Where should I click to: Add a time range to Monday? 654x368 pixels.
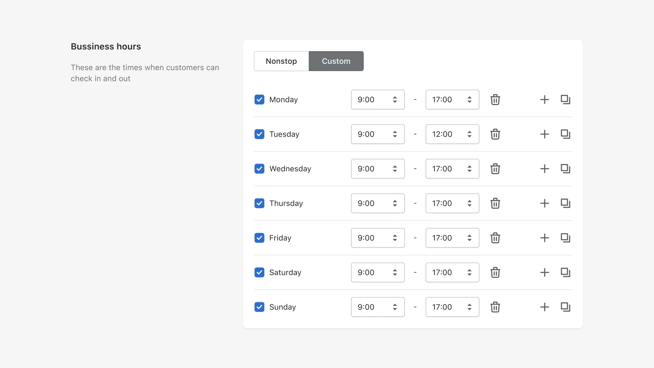point(544,100)
